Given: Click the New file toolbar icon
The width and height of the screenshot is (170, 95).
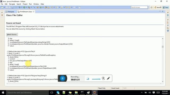Looking at the screenshot, I should (2, 7).
